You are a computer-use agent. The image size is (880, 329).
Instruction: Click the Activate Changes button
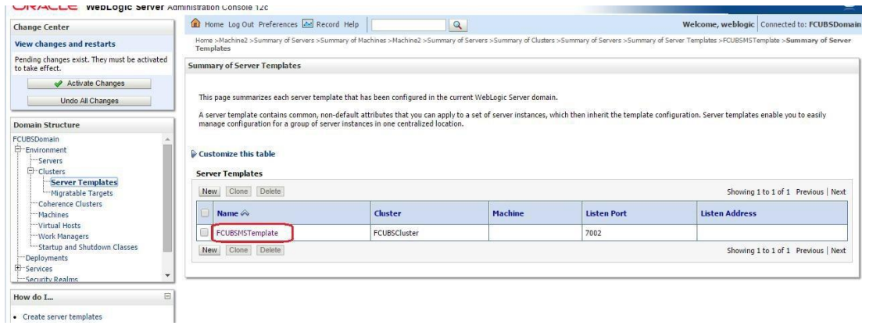(x=89, y=84)
